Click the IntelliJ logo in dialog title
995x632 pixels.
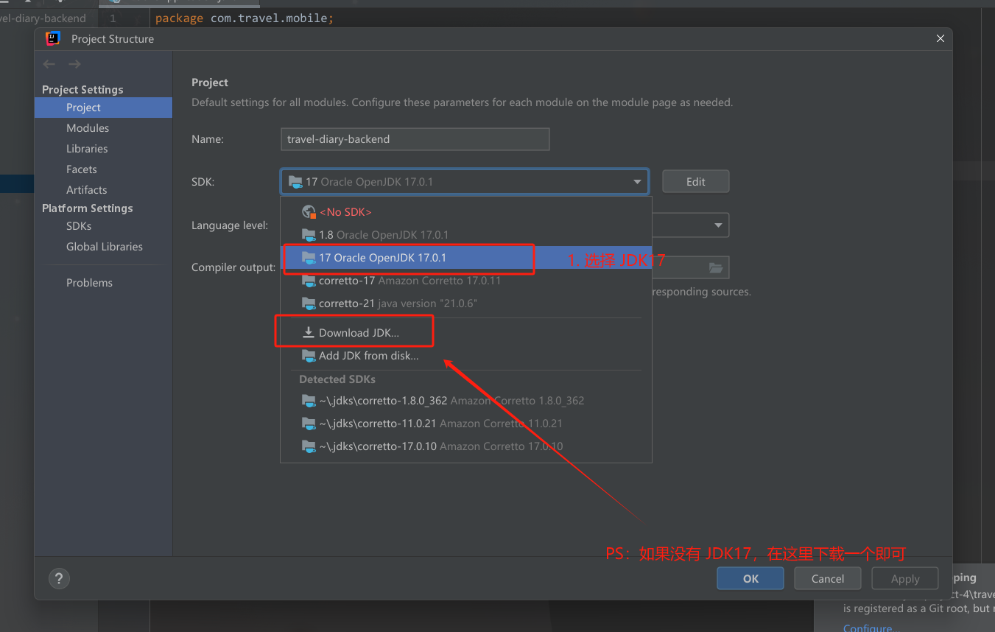[53, 38]
